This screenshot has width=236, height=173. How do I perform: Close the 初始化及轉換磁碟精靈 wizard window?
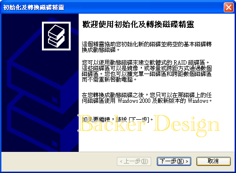tap(228, 7)
